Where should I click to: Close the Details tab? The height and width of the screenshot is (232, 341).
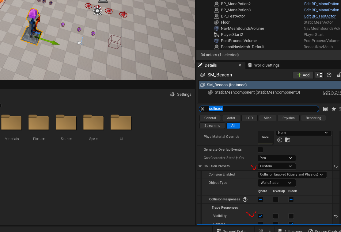[240, 65]
